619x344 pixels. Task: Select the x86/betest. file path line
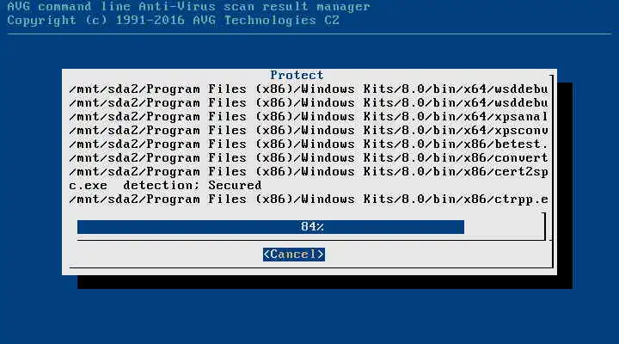[309, 144]
